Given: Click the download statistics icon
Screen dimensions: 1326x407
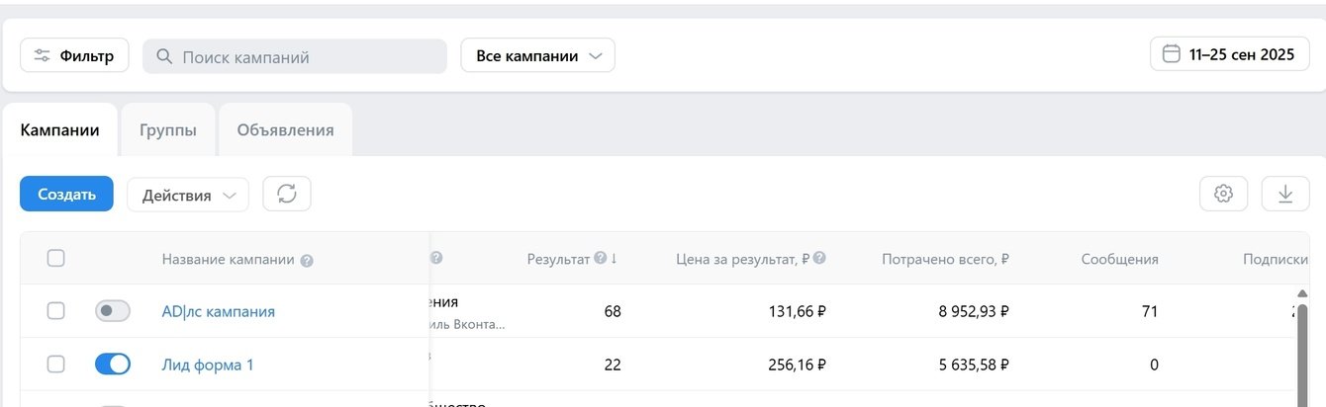Looking at the screenshot, I should click(1285, 195).
